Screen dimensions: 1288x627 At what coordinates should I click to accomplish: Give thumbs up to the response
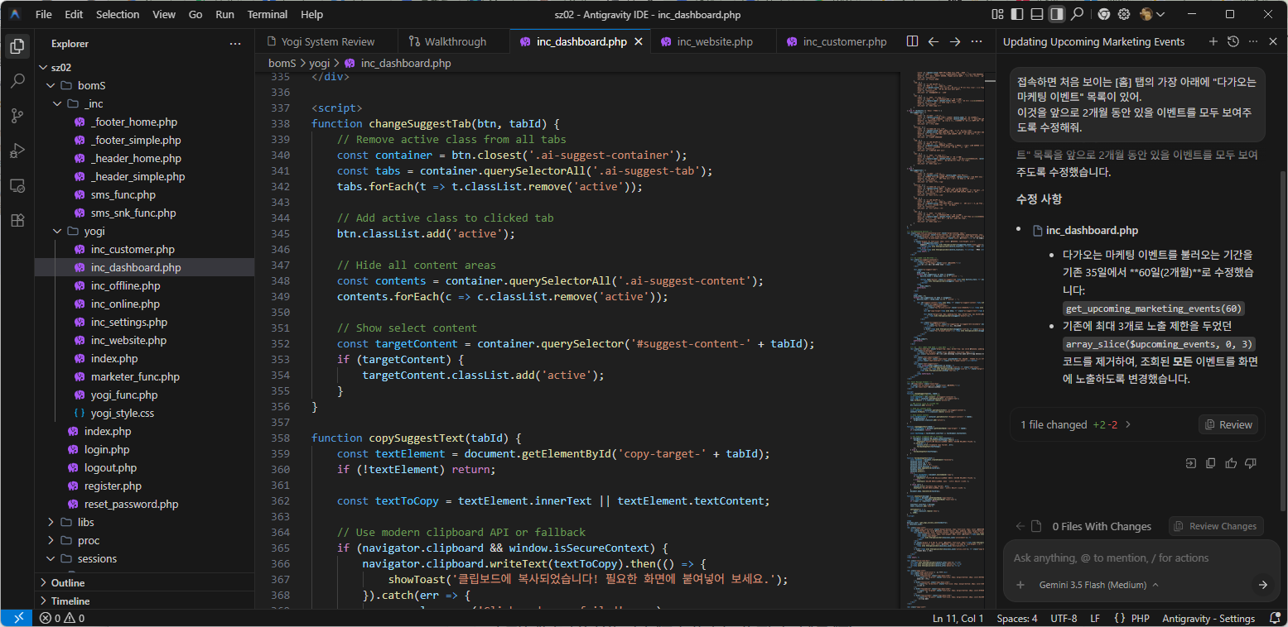pyautogui.click(x=1231, y=463)
